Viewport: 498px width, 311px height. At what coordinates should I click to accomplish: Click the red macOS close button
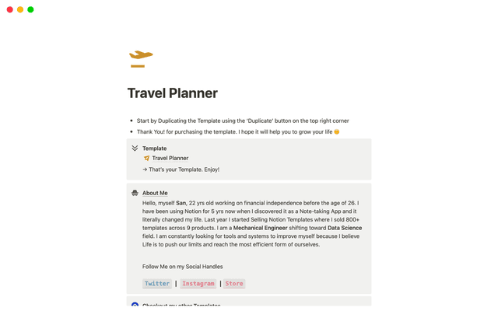[10, 9]
